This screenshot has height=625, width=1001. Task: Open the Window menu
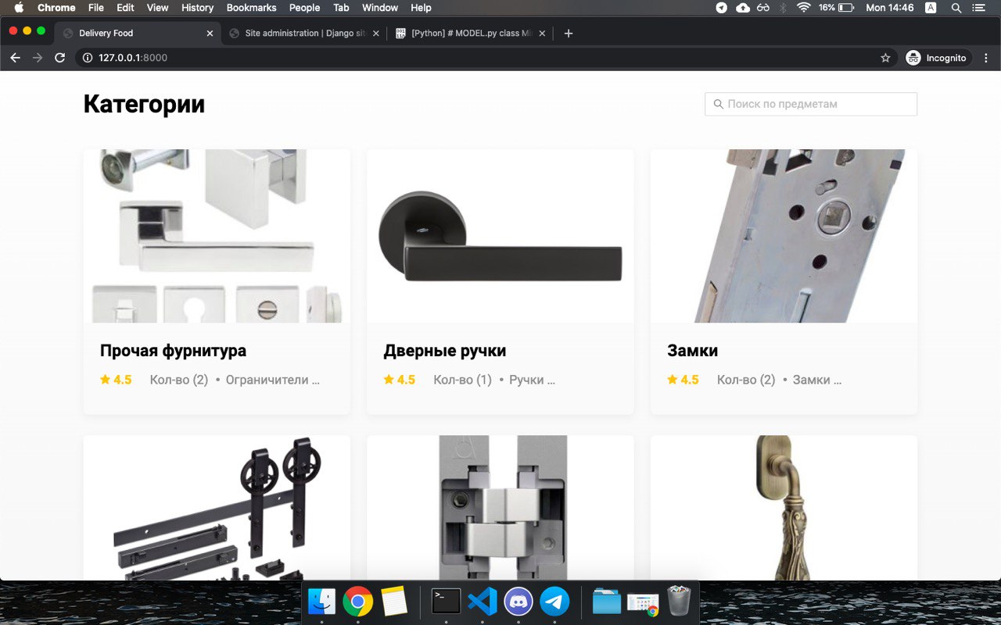(x=380, y=8)
